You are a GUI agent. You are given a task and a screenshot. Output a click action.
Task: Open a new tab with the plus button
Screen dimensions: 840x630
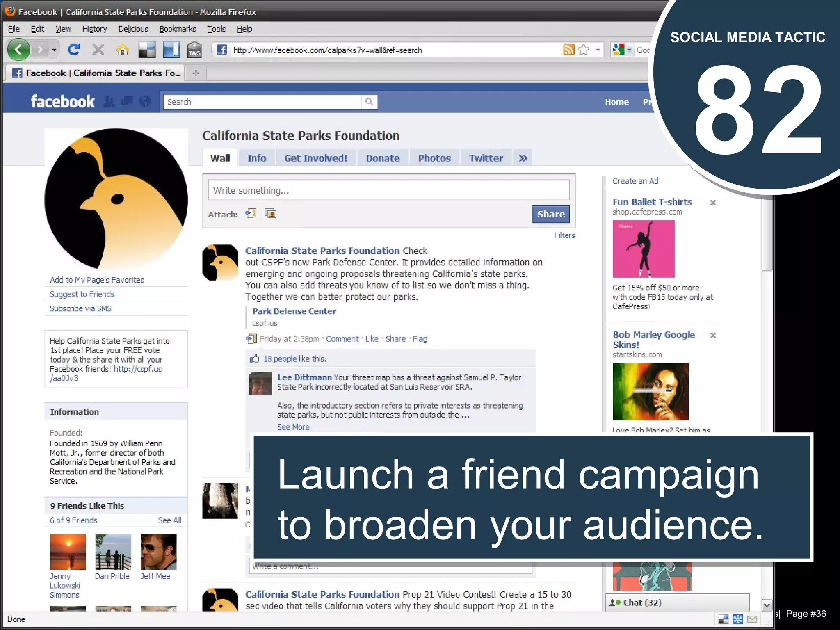coord(196,73)
